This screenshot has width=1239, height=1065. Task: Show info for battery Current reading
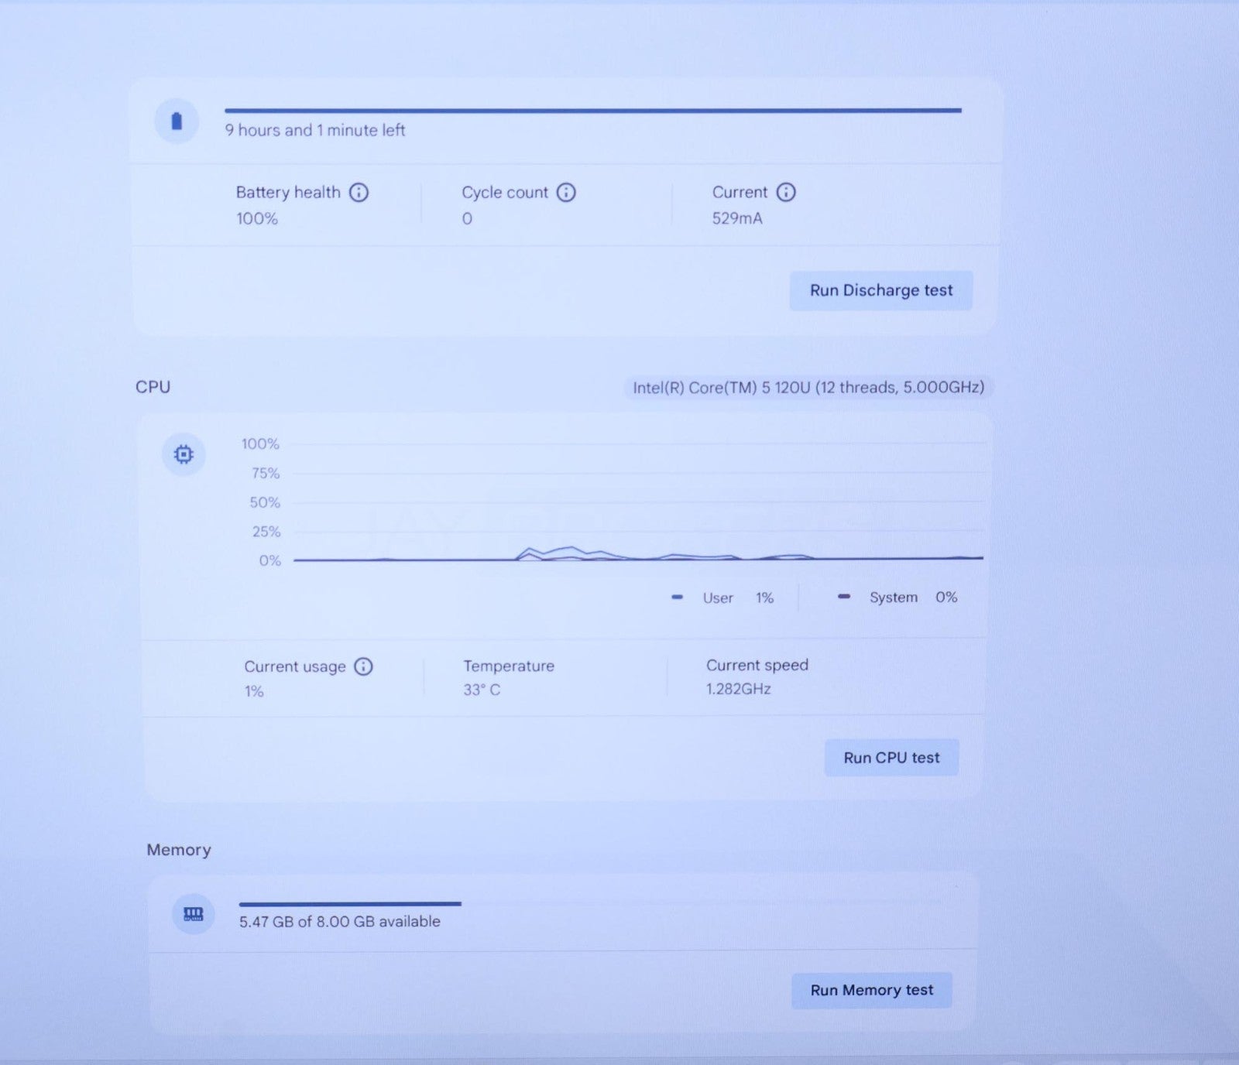[x=786, y=192]
